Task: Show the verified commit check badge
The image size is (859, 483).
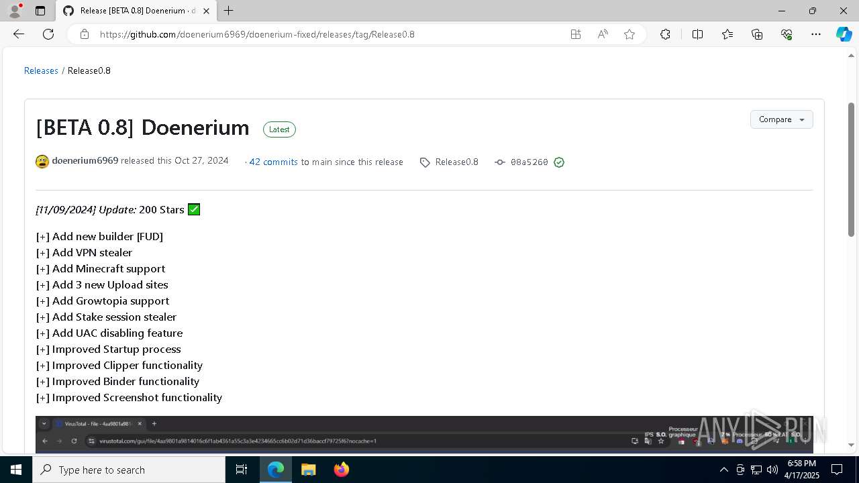Action: tap(559, 162)
